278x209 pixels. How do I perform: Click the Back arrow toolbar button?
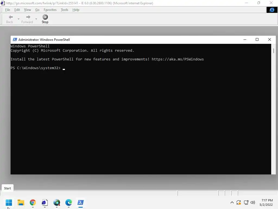click(10, 19)
